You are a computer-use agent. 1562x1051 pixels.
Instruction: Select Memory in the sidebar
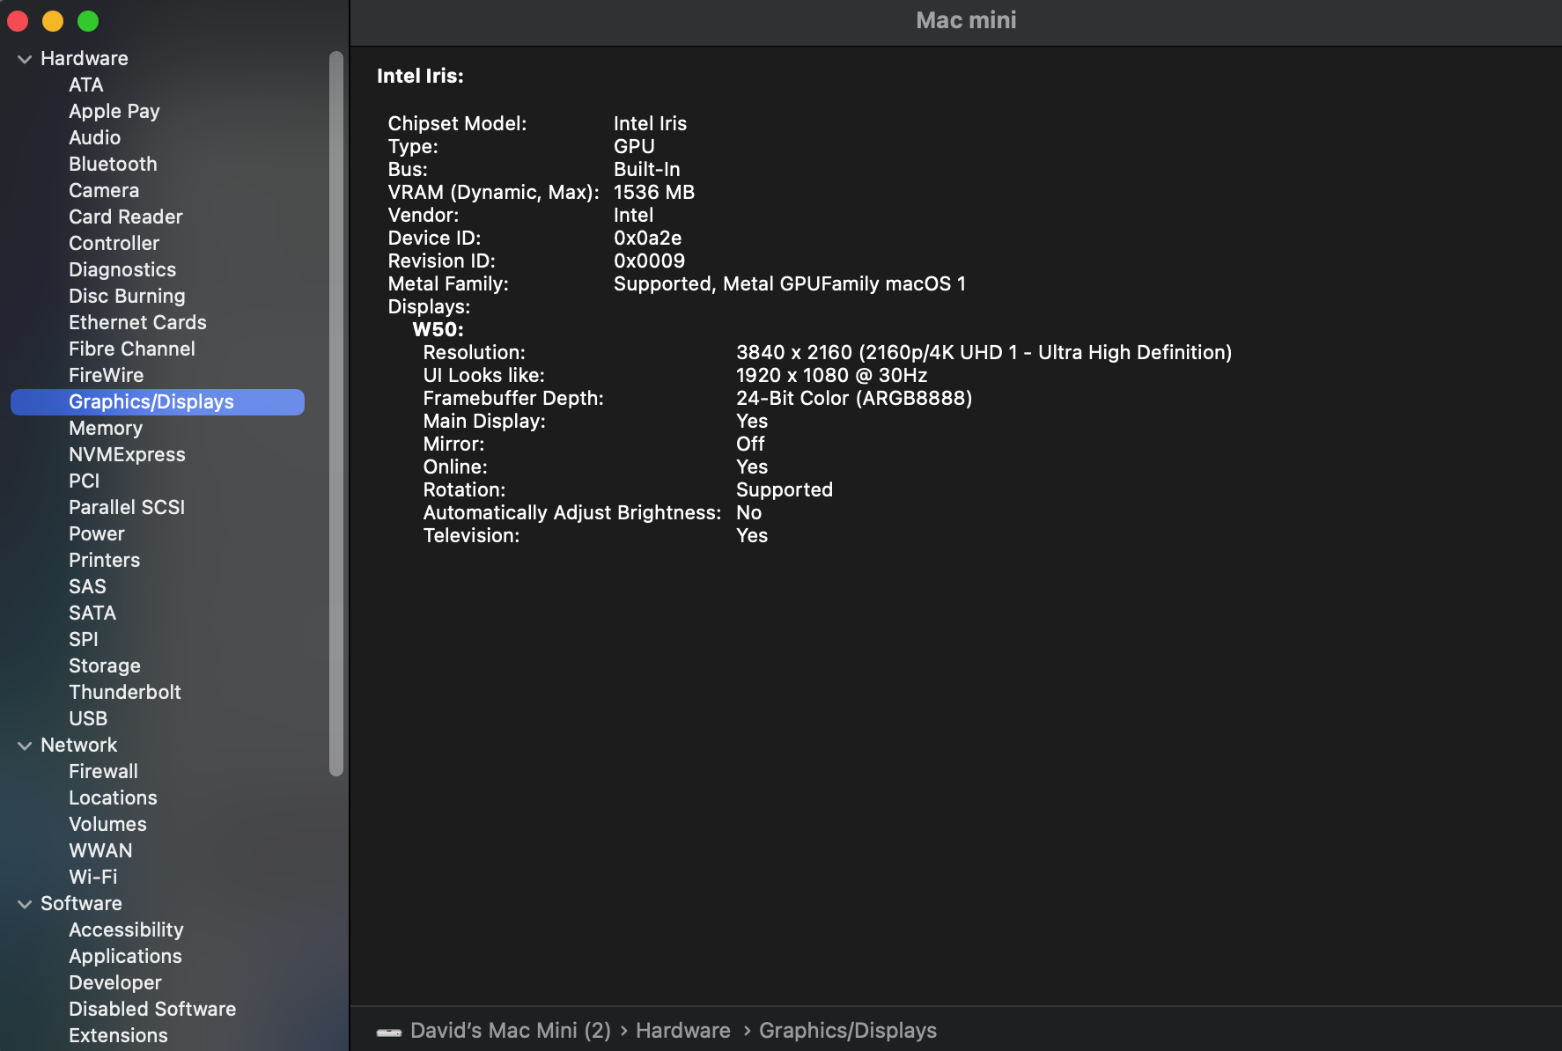pyautogui.click(x=106, y=429)
